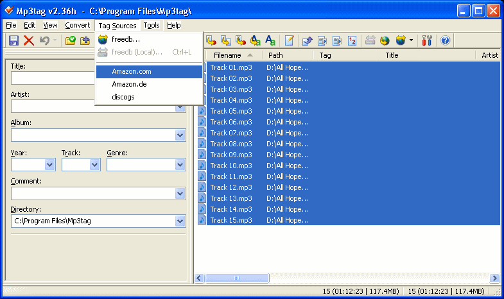The height and width of the screenshot is (299, 504).
Task: Open the File menu
Action: 11,25
